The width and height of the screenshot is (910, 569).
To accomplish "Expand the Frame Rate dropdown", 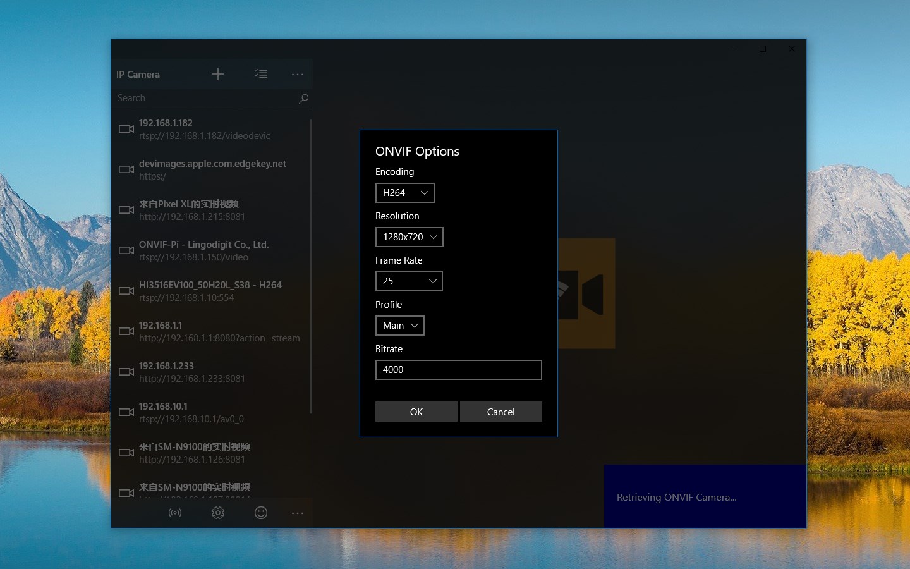I will 409,281.
